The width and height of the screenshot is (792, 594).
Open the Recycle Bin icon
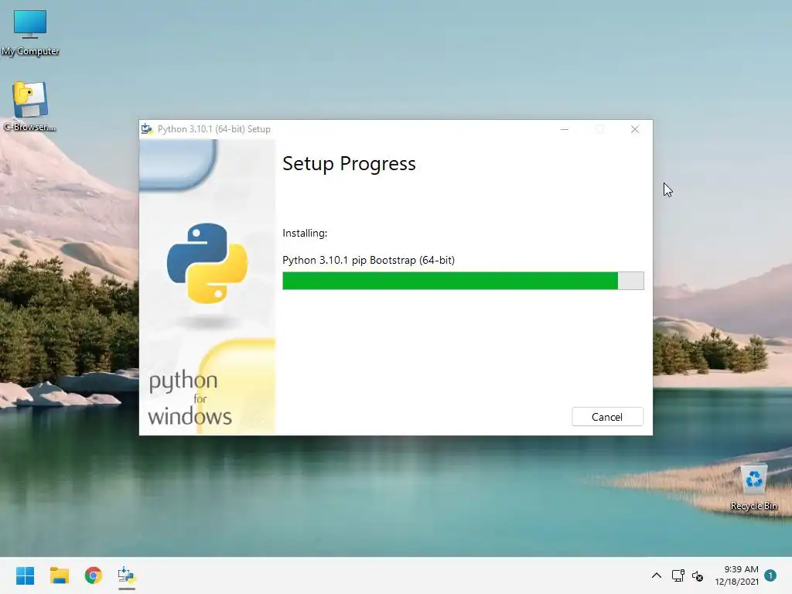tap(753, 487)
